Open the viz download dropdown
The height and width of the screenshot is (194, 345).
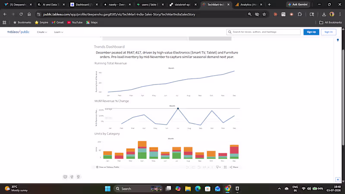[x=218, y=167]
